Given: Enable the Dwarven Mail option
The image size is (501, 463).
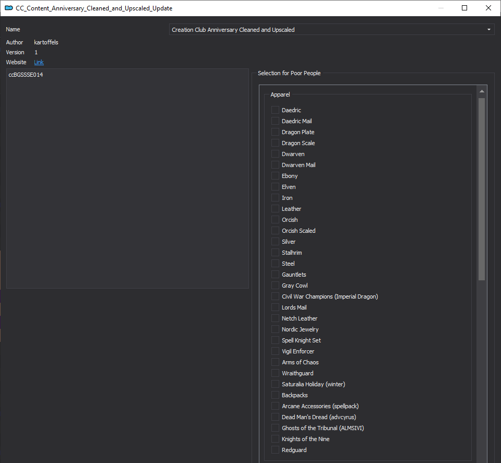Looking at the screenshot, I should (275, 165).
